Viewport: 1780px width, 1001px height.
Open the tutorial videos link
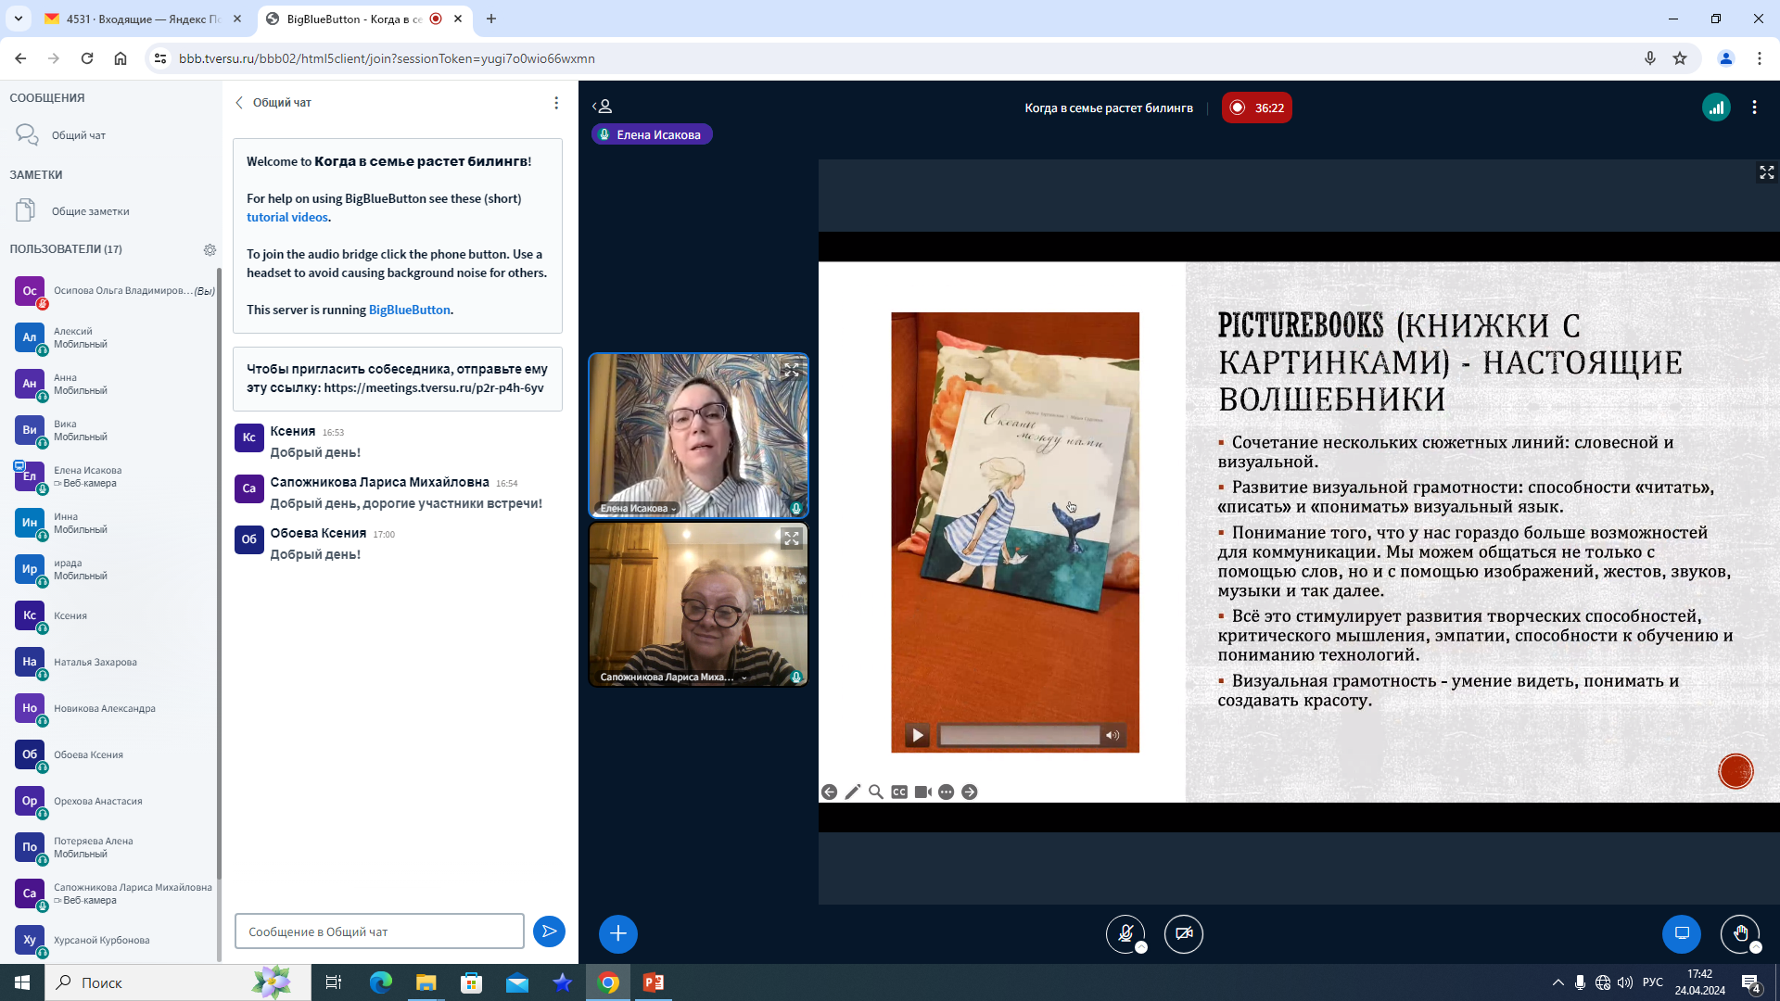tap(286, 217)
